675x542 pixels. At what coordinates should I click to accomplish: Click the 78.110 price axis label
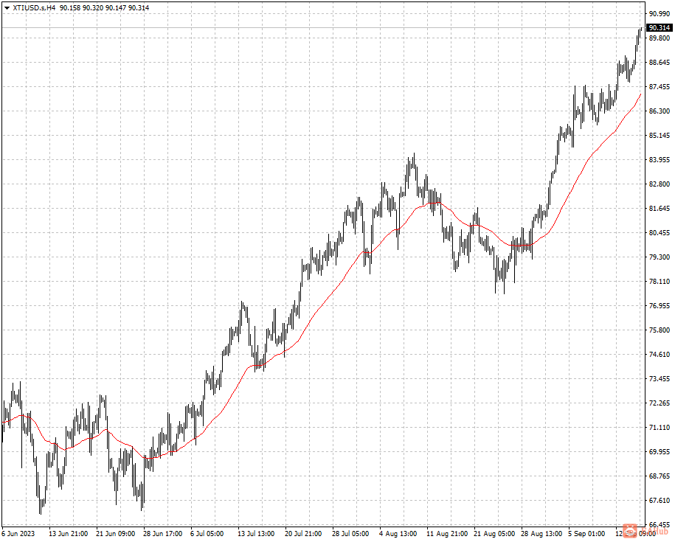[x=659, y=282]
